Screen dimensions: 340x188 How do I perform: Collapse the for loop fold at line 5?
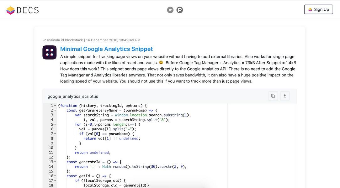(x=55, y=124)
